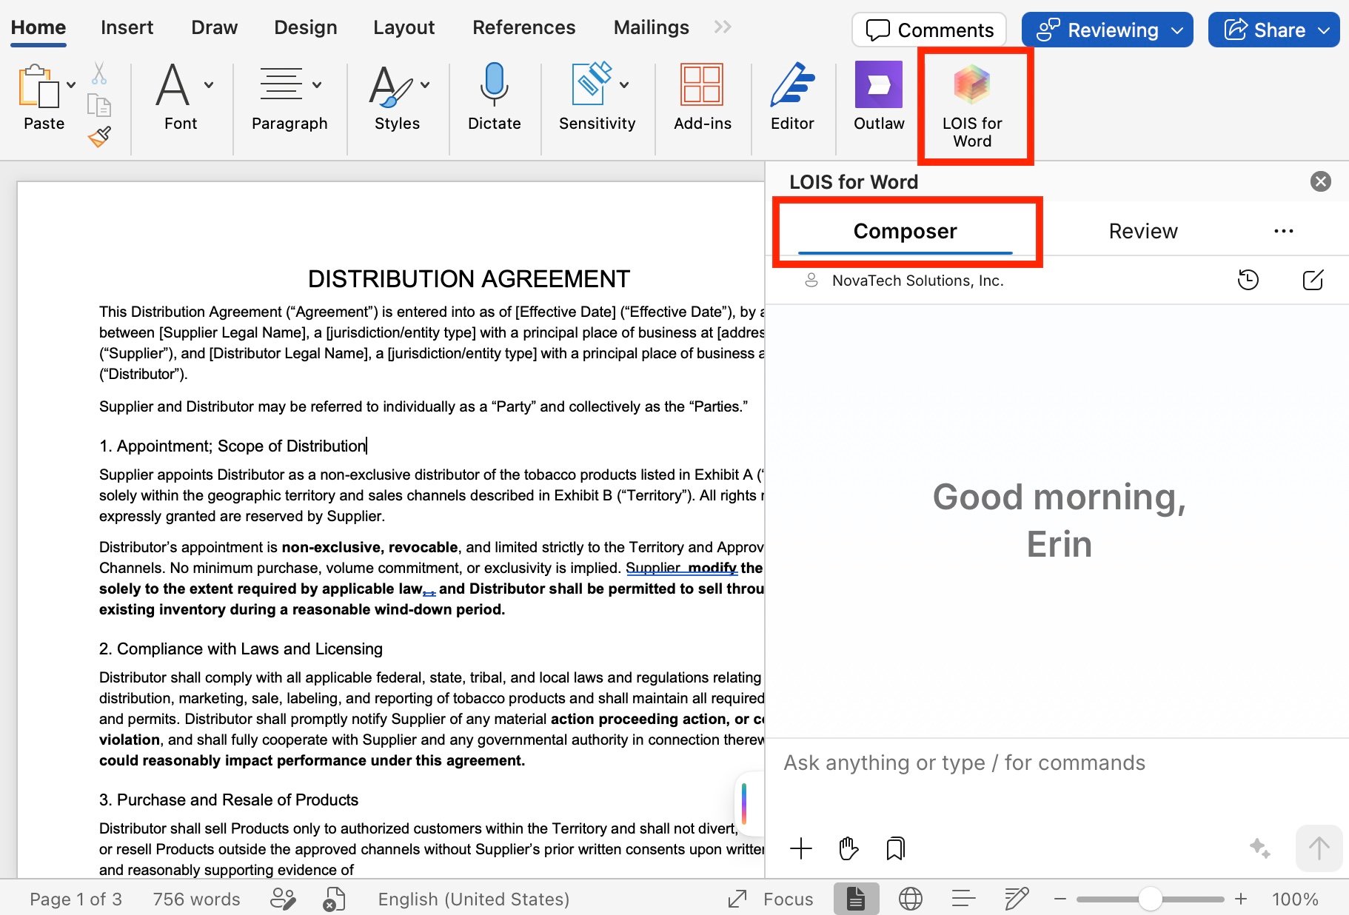Expand the Paste options arrow
Image resolution: width=1349 pixels, height=915 pixels.
click(71, 85)
